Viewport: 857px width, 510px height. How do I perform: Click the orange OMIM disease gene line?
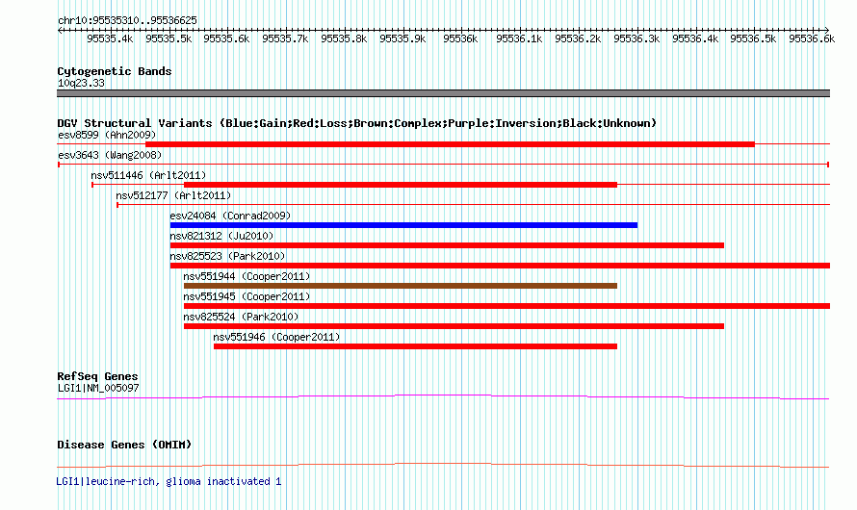443,465
